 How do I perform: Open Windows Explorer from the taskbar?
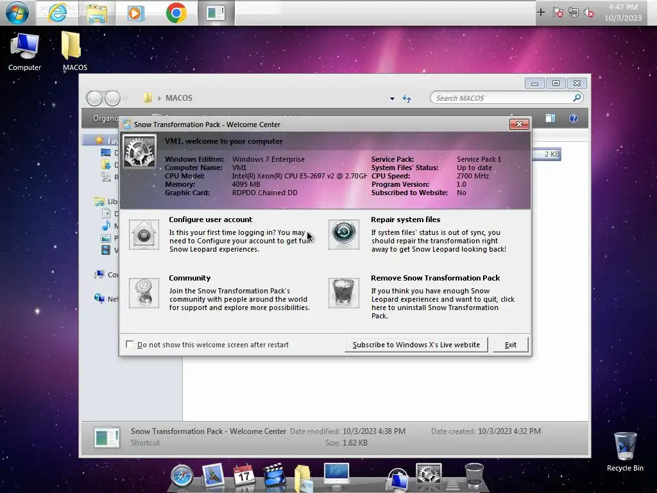pos(97,13)
